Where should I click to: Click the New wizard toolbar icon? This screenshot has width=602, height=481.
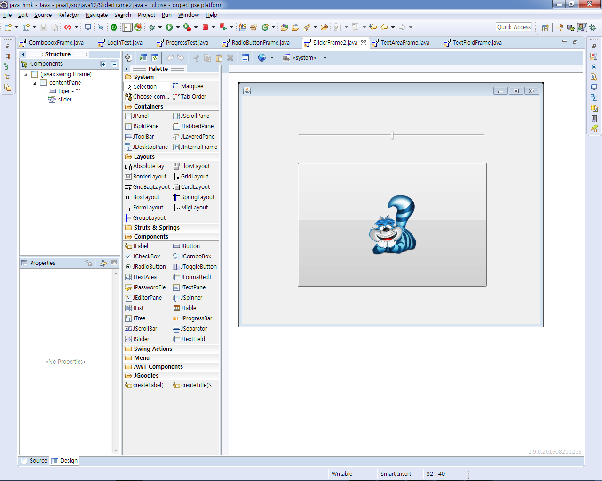tap(8, 27)
